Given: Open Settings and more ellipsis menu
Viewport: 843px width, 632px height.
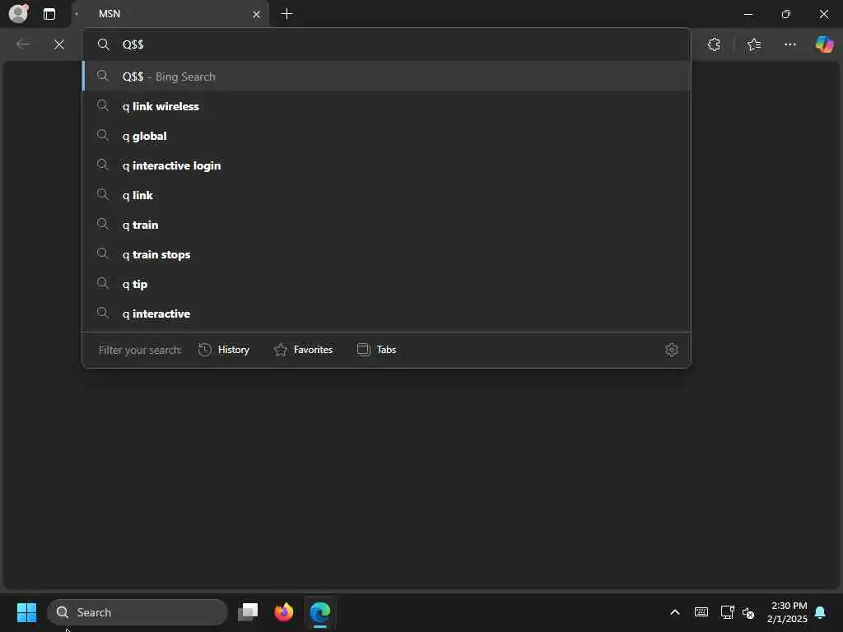Looking at the screenshot, I should tap(789, 44).
